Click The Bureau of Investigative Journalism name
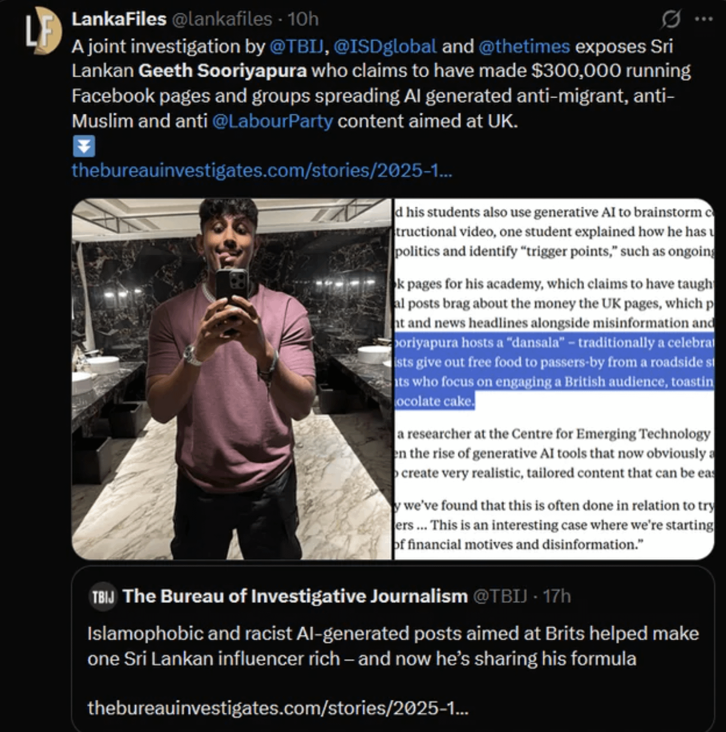726x732 pixels. coord(295,596)
